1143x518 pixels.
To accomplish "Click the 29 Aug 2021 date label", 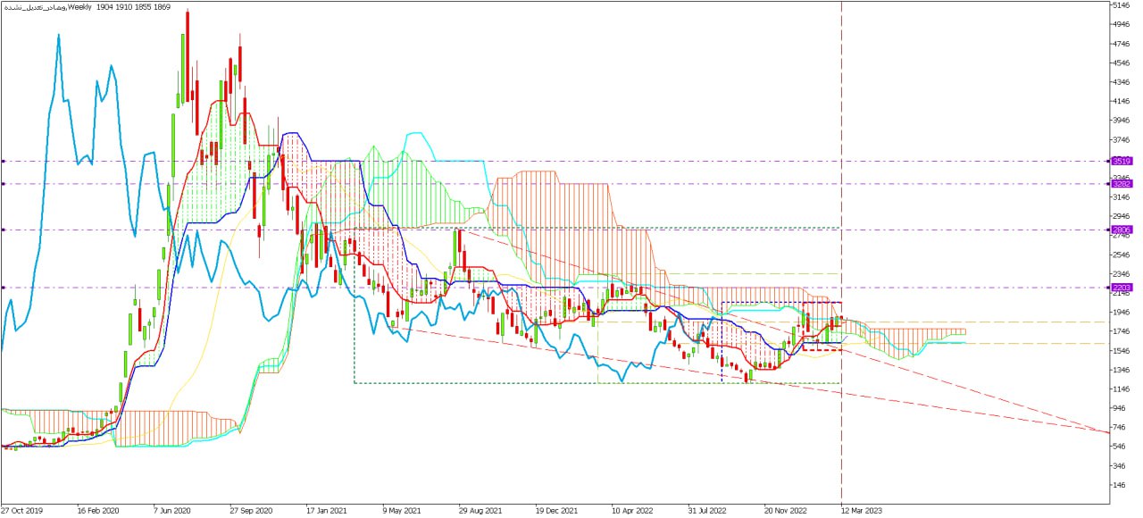I will click(x=478, y=511).
